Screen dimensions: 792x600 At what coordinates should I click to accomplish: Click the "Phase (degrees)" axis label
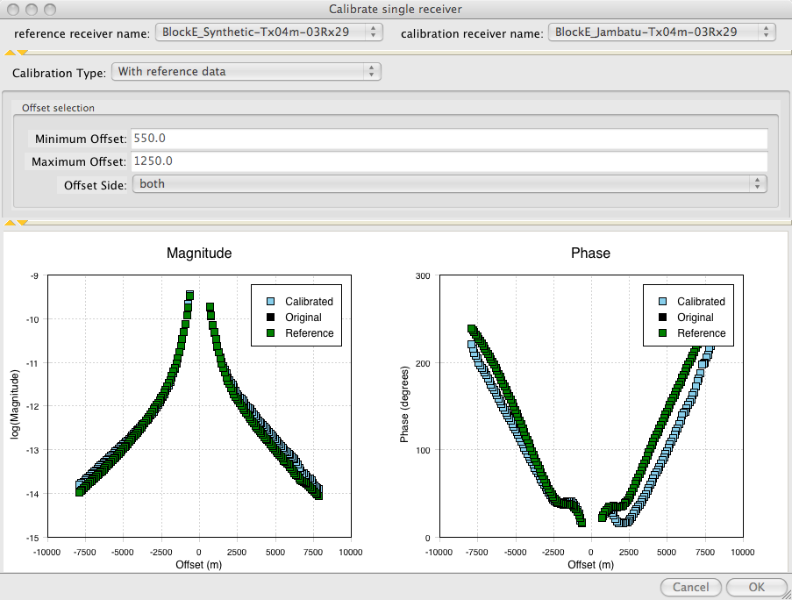tap(404, 404)
